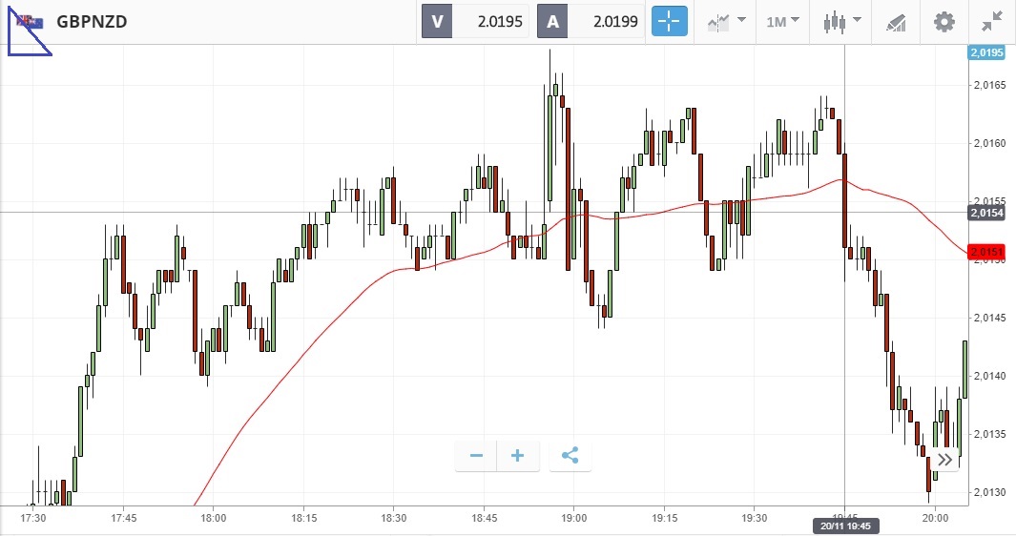1016x536 pixels.
Task: Share the chart
Action: (x=570, y=456)
